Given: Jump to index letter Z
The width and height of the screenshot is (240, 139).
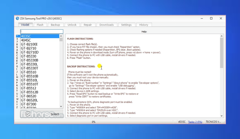Looking at the screenshot, I should (x=17, y=107).
